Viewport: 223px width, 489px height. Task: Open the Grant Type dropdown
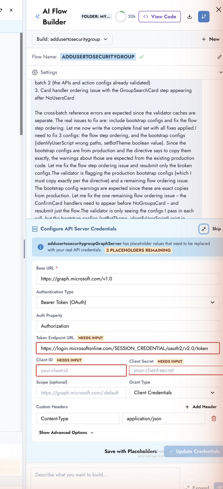point(174,393)
